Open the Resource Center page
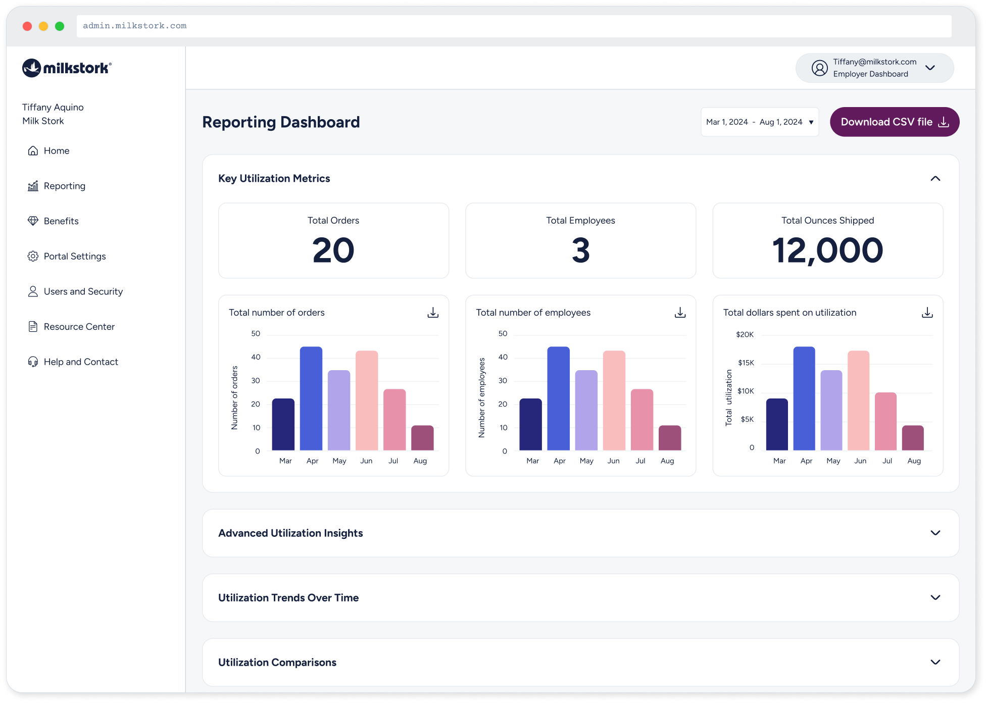The image size is (986, 703). [79, 326]
